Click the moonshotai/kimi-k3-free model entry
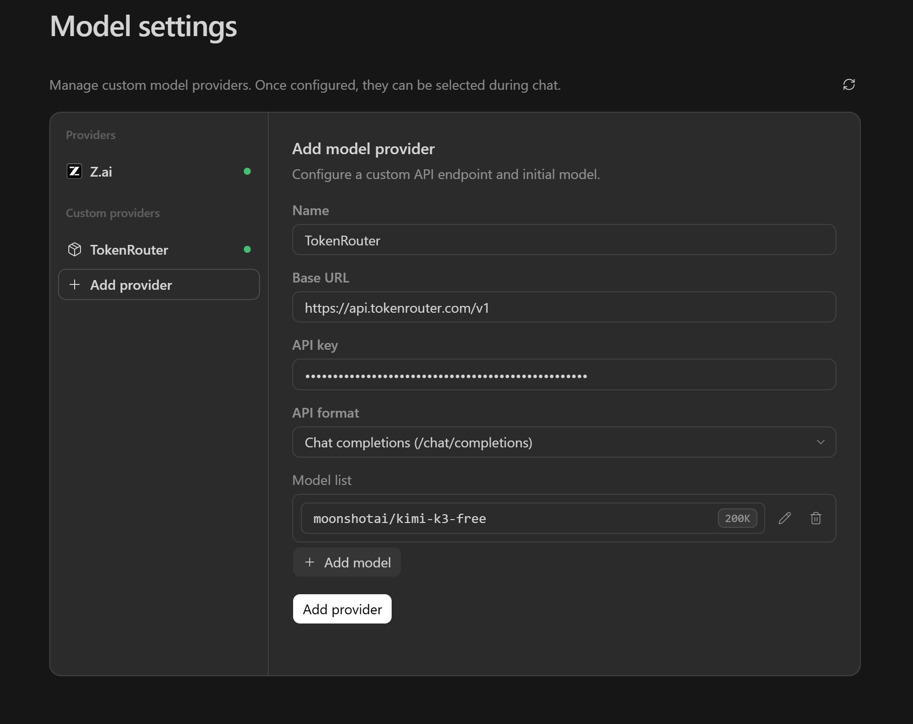913x724 pixels. tap(533, 518)
